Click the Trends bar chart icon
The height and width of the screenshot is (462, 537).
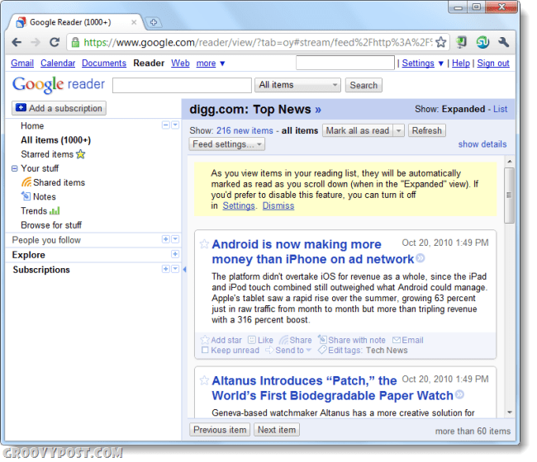tap(55, 211)
